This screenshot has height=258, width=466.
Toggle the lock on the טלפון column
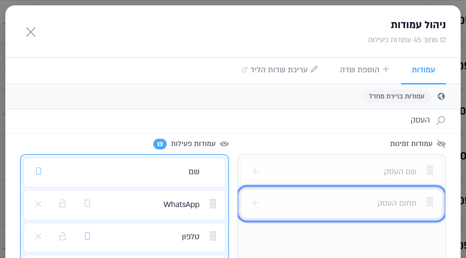click(63, 236)
